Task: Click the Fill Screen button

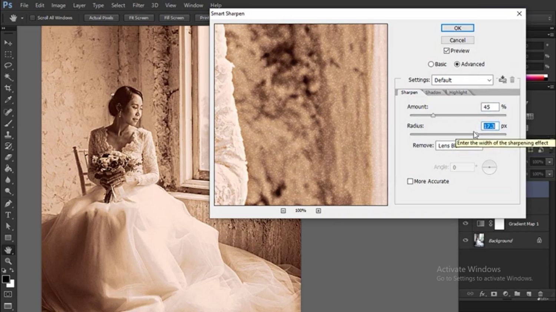Action: (x=174, y=18)
